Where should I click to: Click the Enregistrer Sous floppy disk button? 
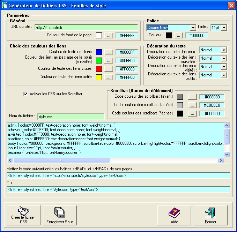[x=60, y=215]
